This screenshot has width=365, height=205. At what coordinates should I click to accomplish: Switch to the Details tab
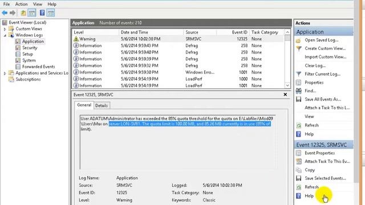pos(102,105)
